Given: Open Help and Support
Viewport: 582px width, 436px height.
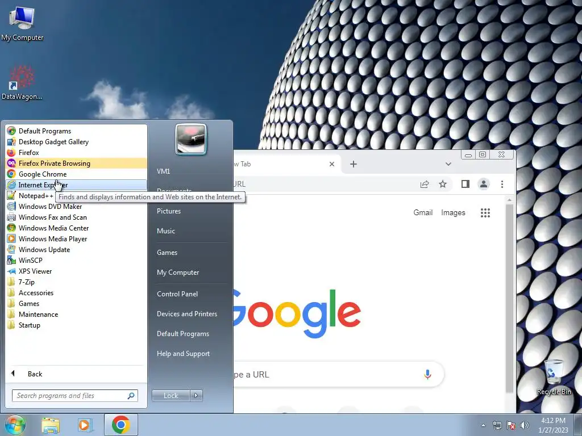Looking at the screenshot, I should (191, 354).
